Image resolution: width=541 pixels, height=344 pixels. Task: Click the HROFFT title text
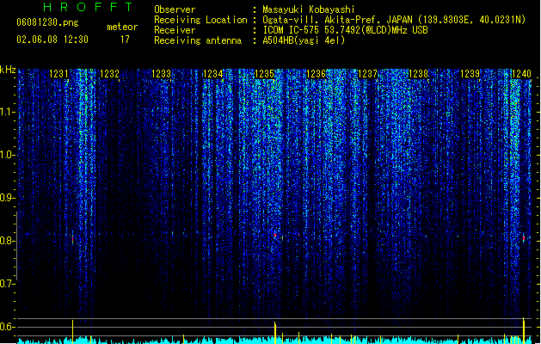coord(88,7)
